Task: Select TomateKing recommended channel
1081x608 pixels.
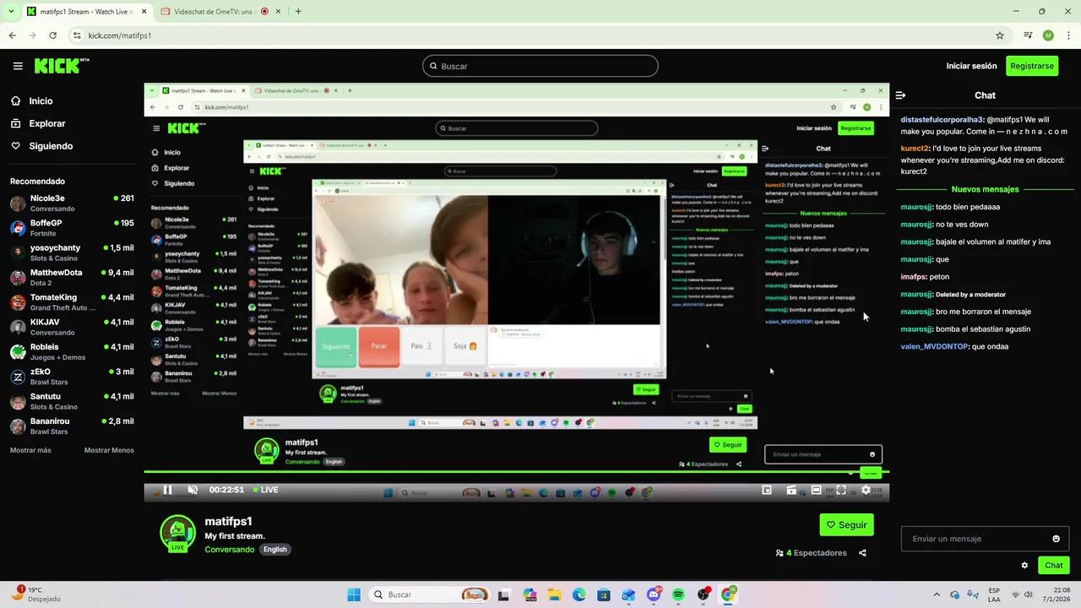Action: (72, 302)
